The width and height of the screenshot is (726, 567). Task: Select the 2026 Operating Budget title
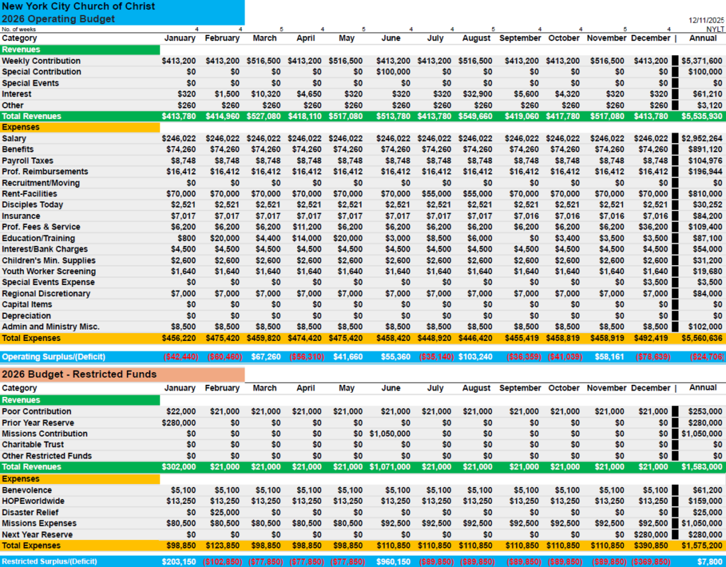click(58, 19)
